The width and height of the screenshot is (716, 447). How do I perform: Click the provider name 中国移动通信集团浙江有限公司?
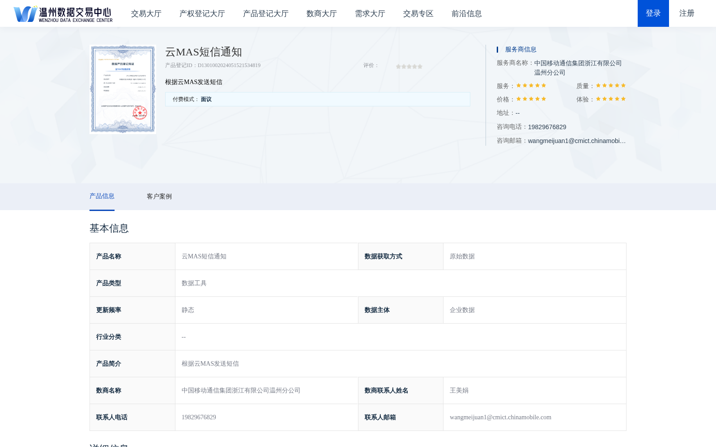tap(578, 68)
